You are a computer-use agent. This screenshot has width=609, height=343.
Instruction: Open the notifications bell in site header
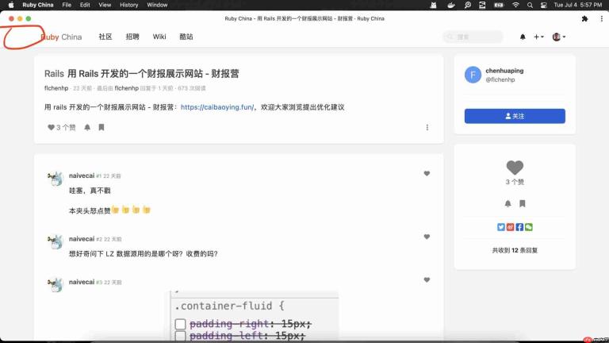point(523,37)
